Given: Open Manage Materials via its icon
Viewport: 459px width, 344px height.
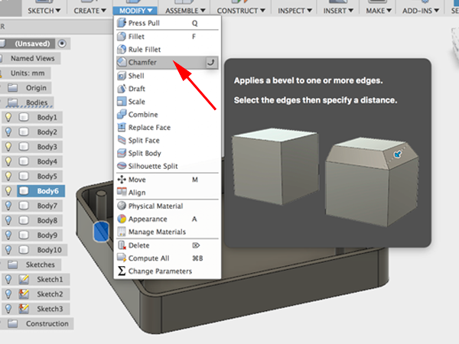Looking at the screenshot, I should pyautogui.click(x=122, y=232).
